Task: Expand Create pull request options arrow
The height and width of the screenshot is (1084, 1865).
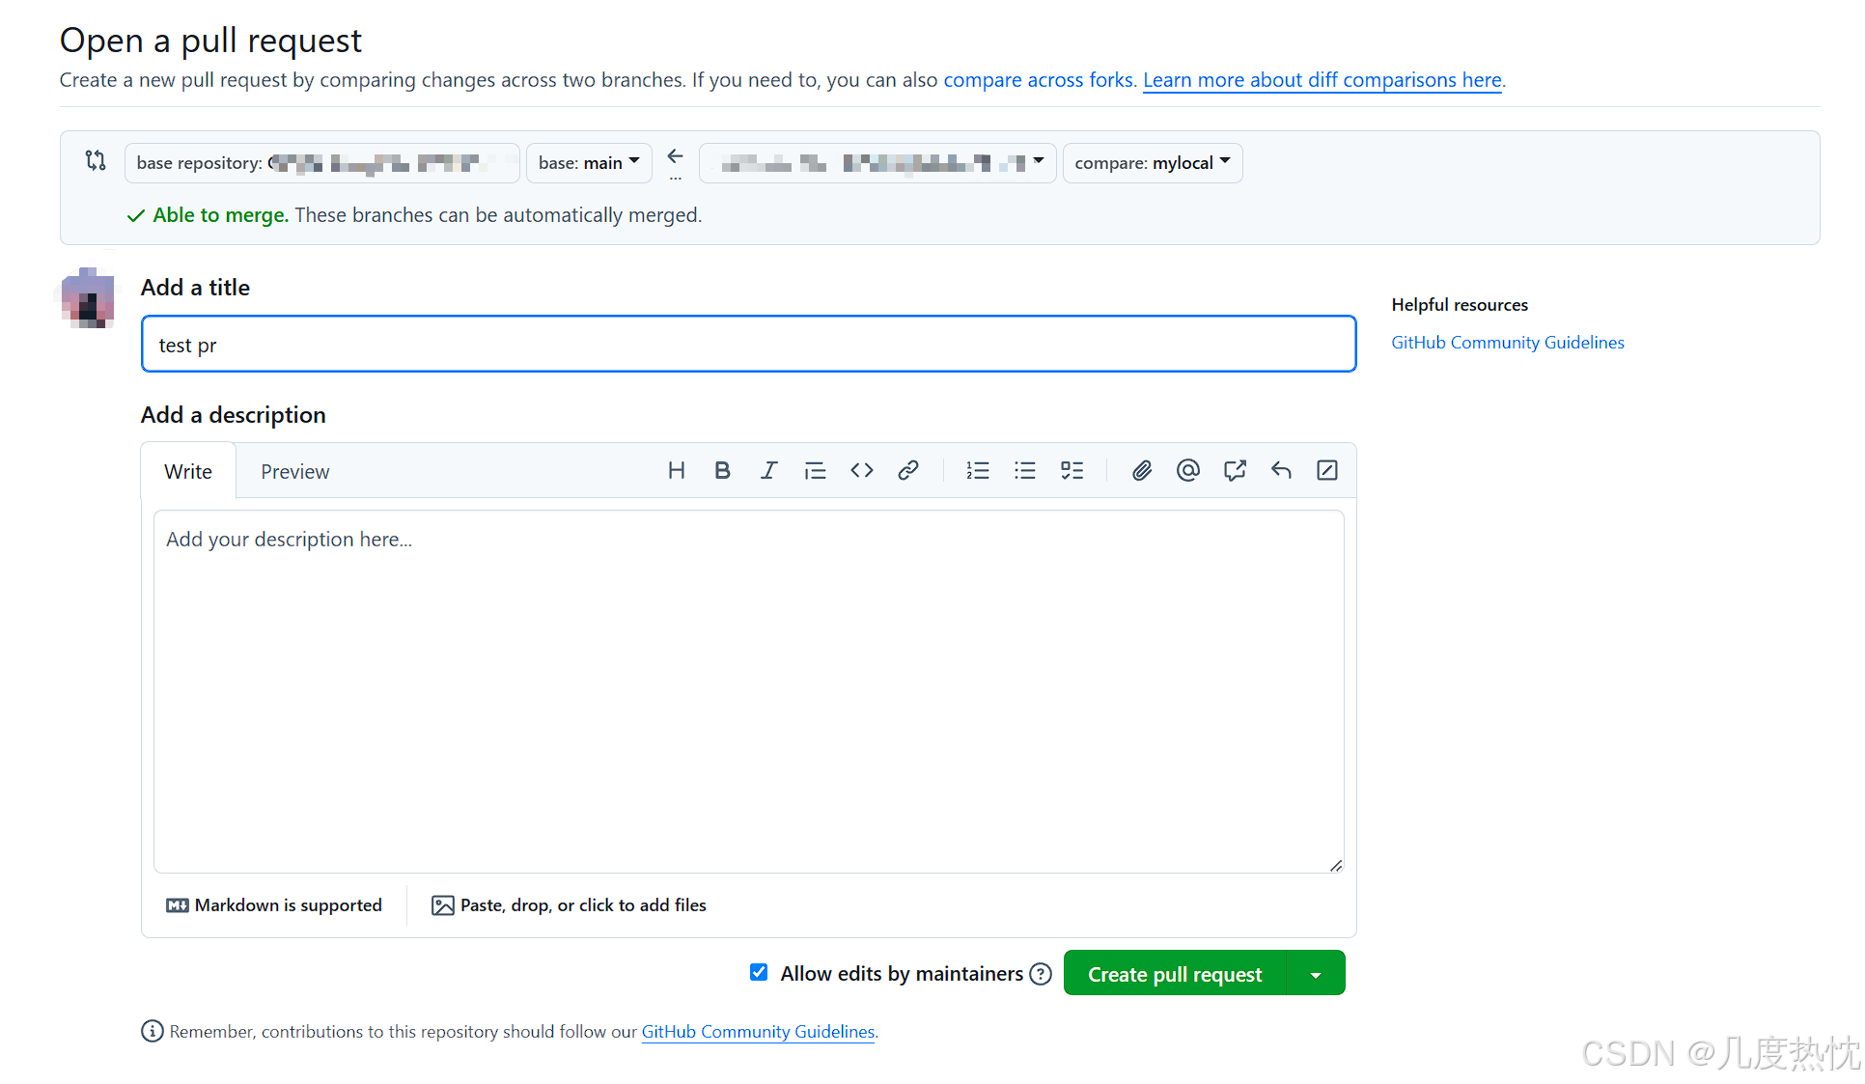Action: (1316, 974)
